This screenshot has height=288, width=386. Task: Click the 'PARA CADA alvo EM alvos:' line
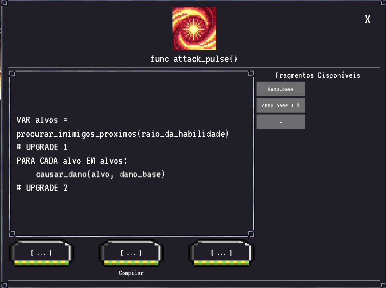pos(71,161)
